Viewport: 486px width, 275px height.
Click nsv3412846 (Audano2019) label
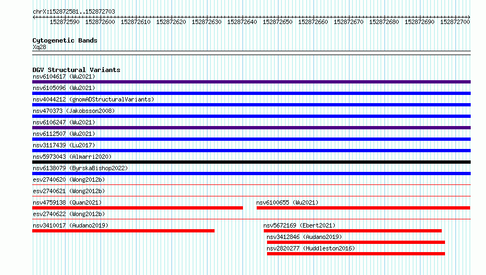[304, 237]
